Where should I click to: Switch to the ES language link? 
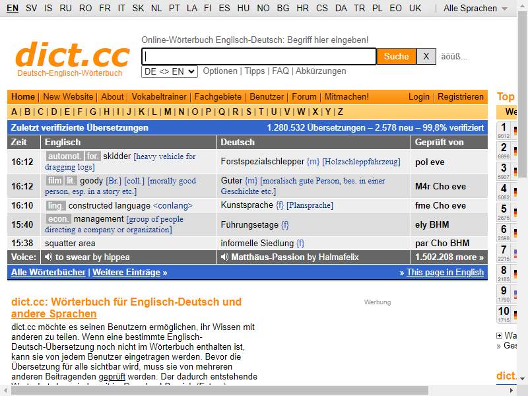click(x=224, y=8)
